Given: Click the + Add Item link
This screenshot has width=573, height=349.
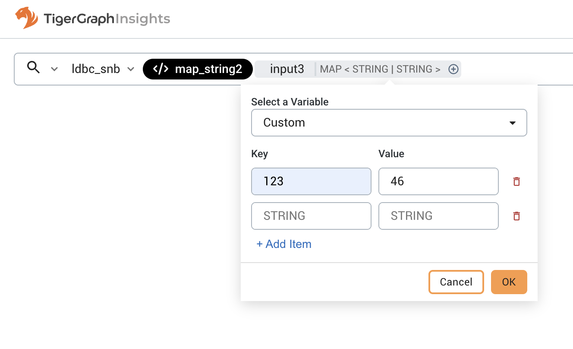Looking at the screenshot, I should pos(284,244).
